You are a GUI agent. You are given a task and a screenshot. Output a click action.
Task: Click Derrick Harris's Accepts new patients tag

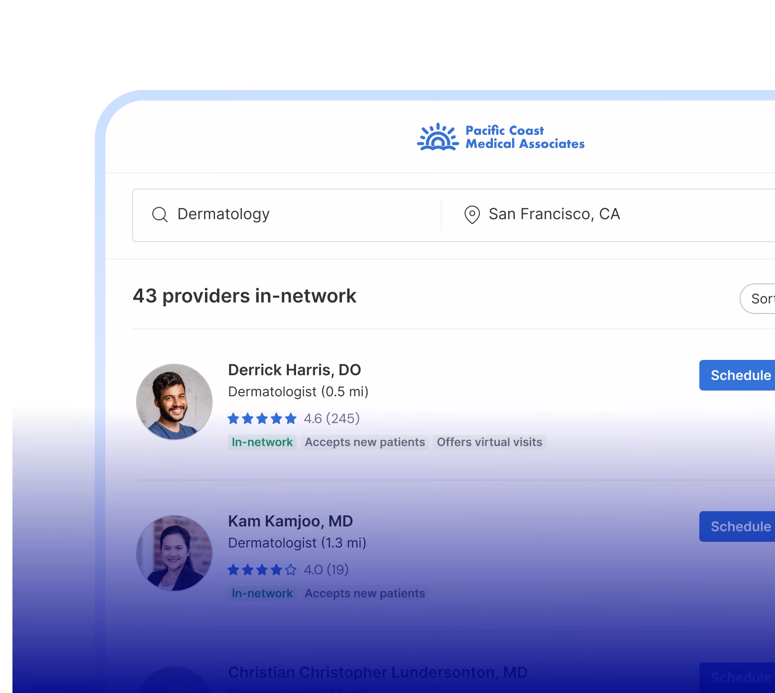pos(365,442)
